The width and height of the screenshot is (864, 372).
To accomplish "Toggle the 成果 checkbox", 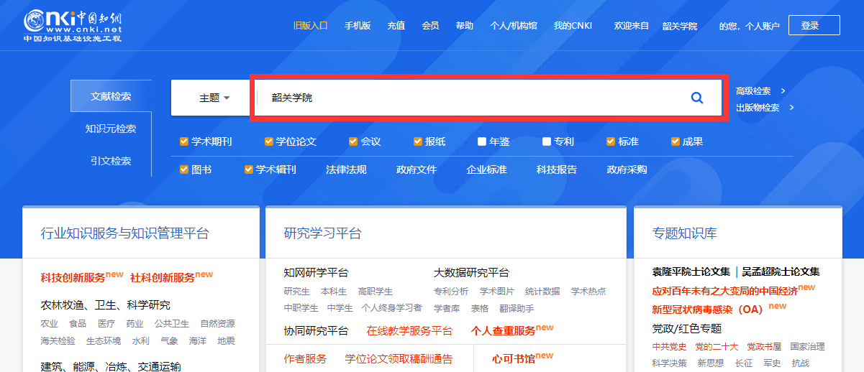I will (676, 141).
